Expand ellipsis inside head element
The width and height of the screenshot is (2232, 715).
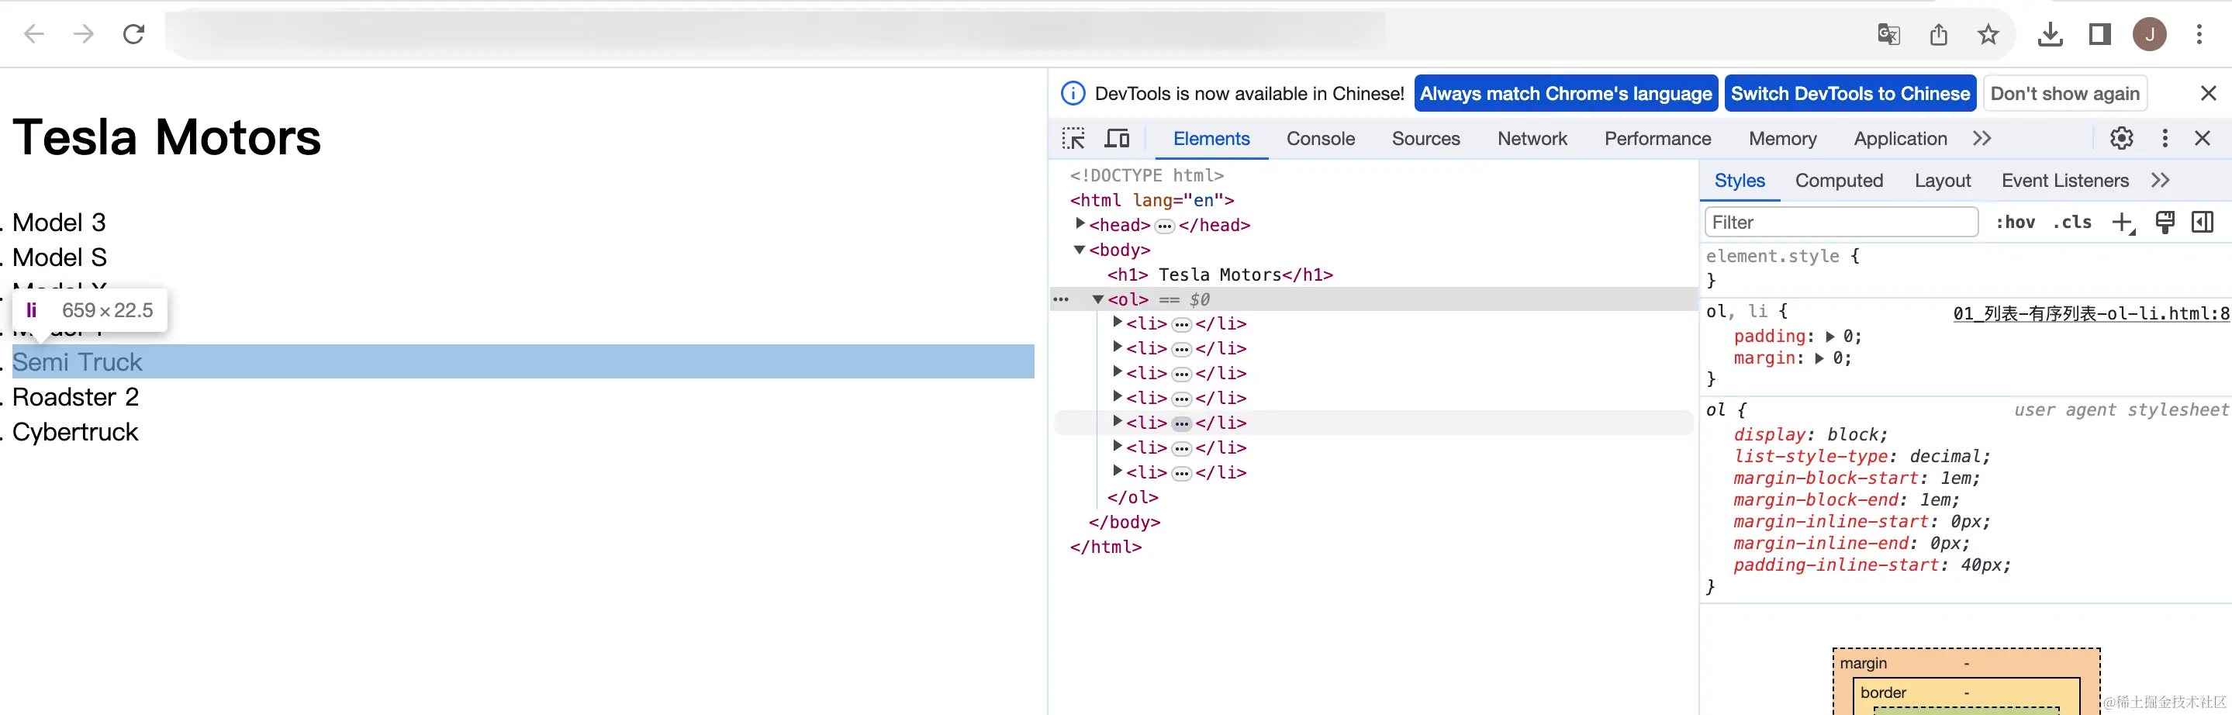[x=1165, y=226]
